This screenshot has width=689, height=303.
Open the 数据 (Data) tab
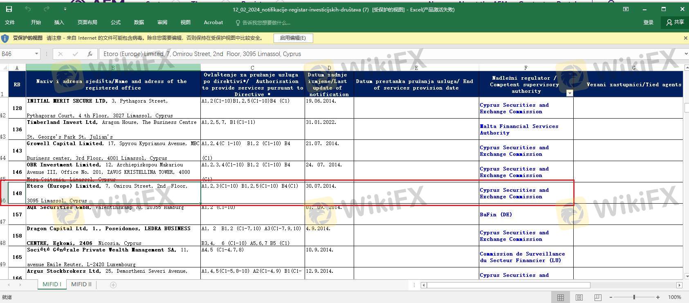point(139,22)
